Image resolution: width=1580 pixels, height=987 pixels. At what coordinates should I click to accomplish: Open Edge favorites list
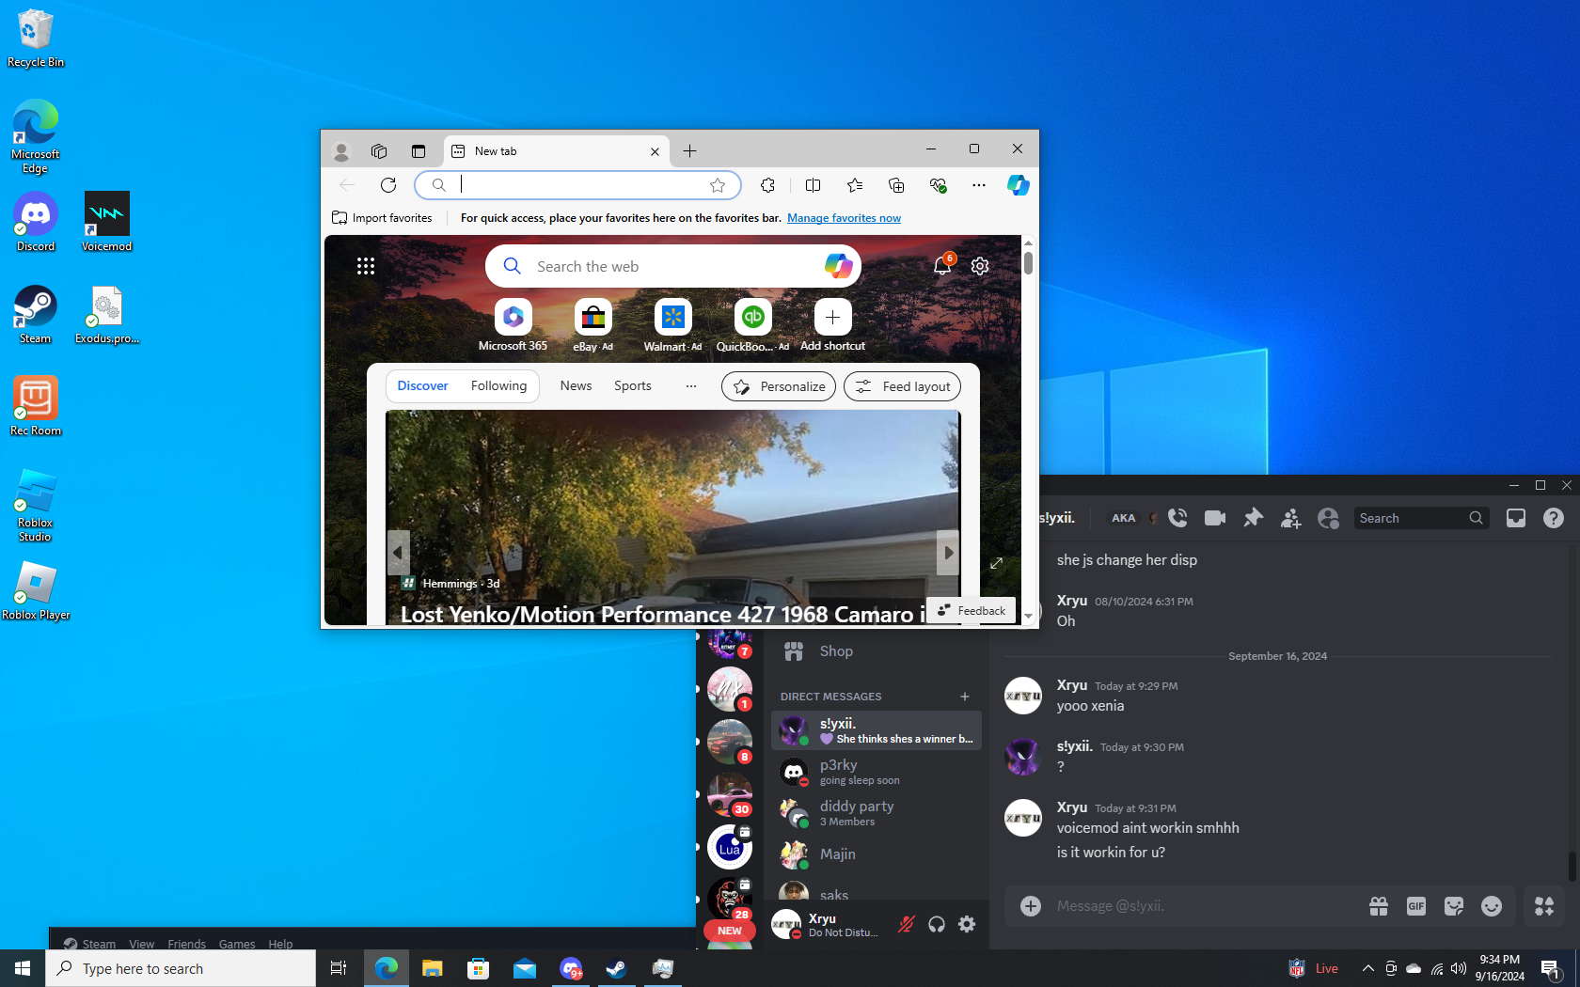click(855, 185)
